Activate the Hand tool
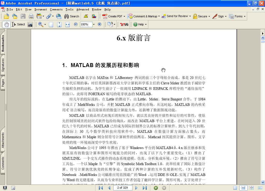Image resolution: width=265 pixels, height=191 pixels. pos(6,25)
